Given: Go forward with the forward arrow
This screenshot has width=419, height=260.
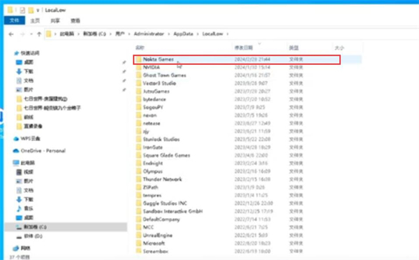Looking at the screenshot, I should pos(22,34).
